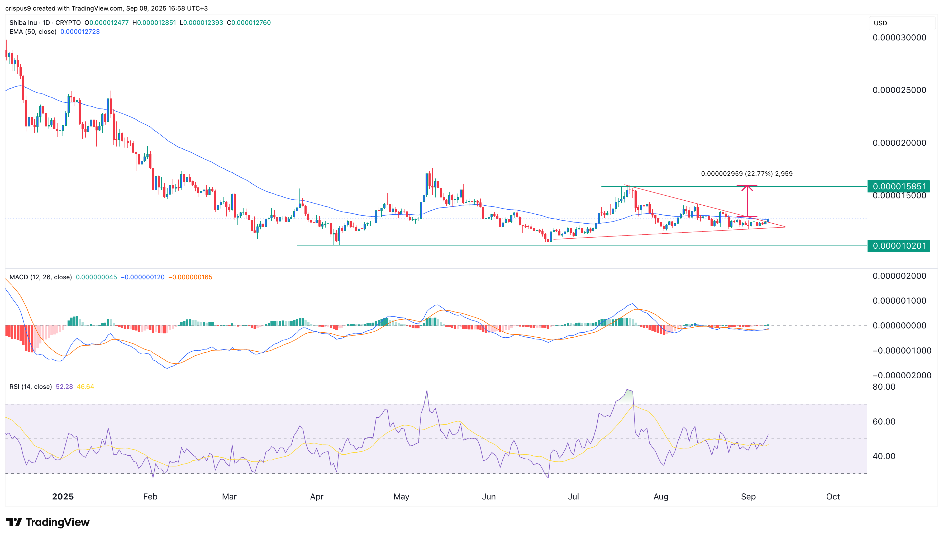The height and width of the screenshot is (538, 943).
Task: Click the blue EMA value 0.000012723
Action: (x=80, y=32)
